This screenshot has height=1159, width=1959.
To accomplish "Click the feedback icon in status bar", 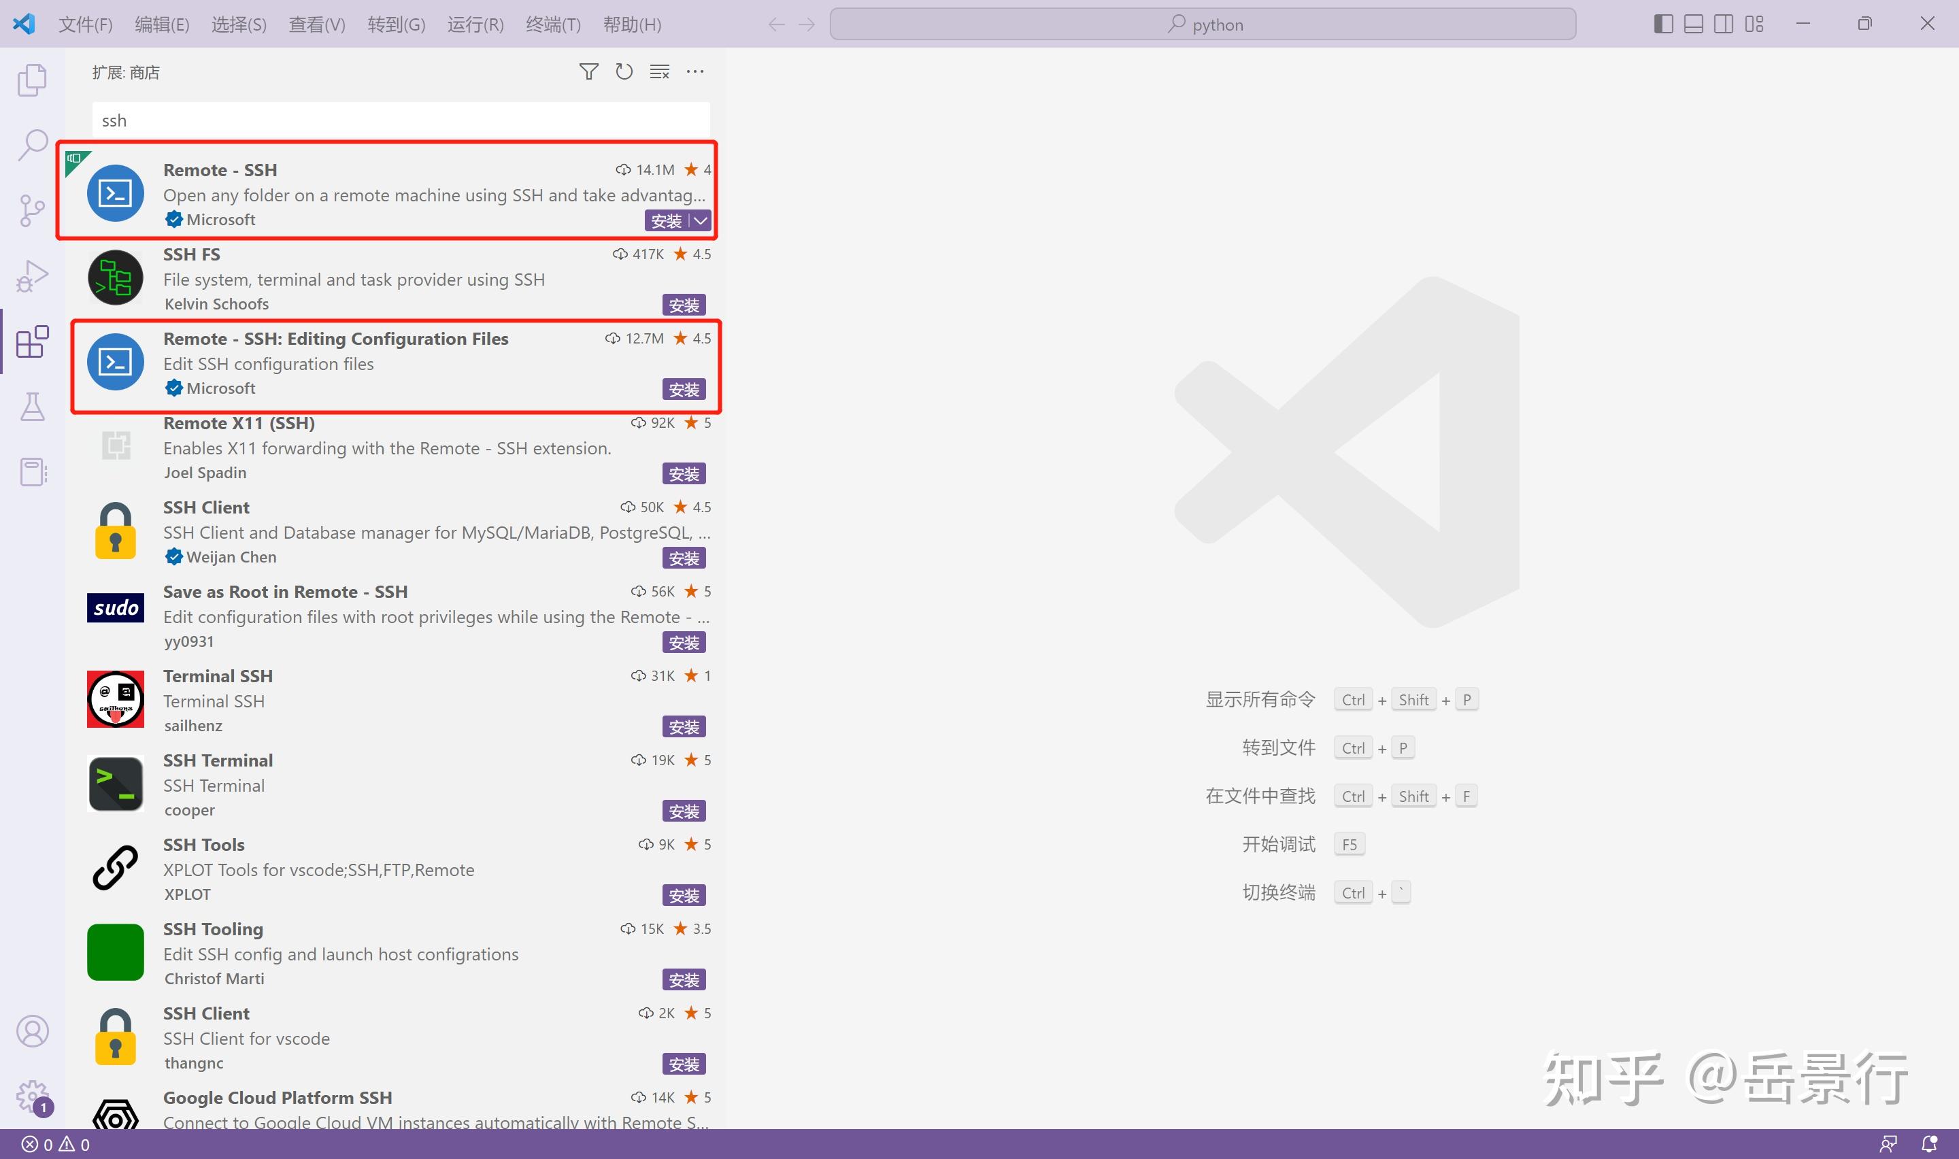I will [x=1888, y=1144].
